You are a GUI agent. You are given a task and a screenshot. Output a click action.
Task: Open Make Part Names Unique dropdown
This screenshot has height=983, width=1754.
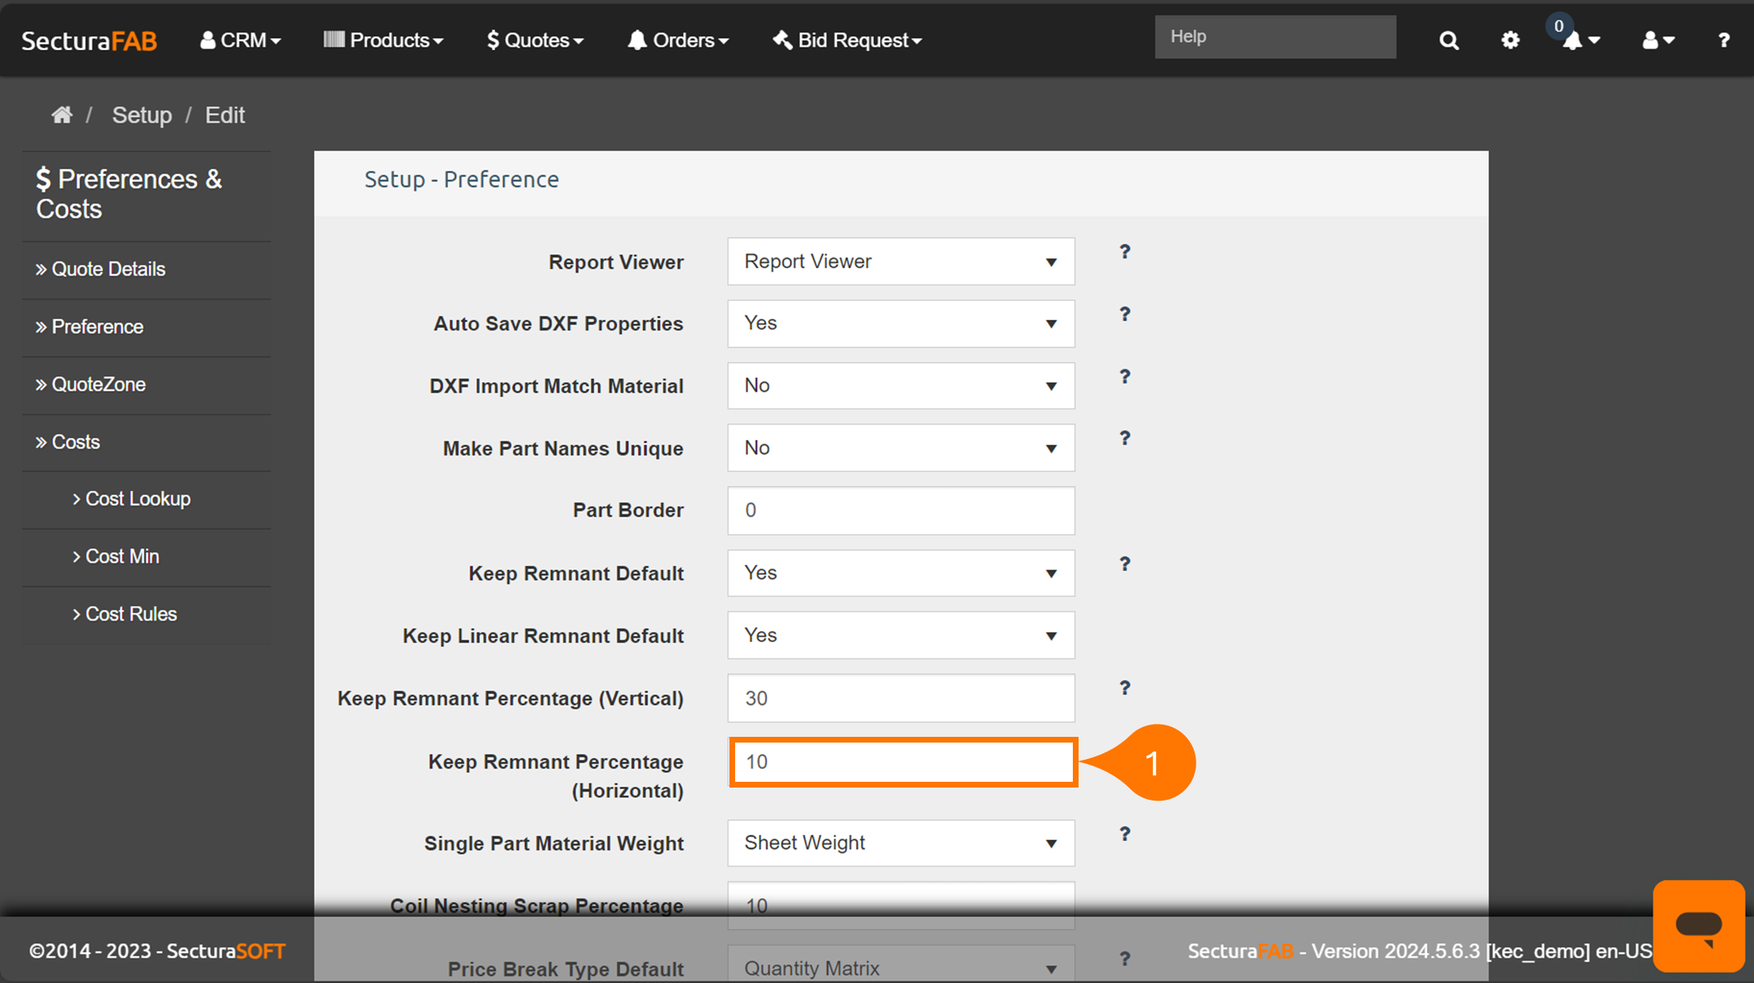click(900, 448)
